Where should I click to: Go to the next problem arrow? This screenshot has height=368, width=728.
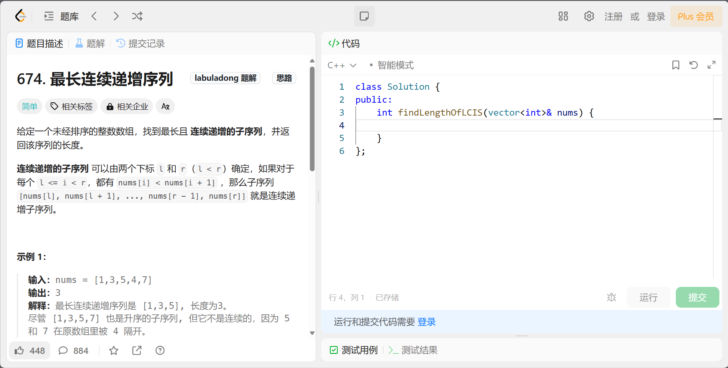click(116, 16)
